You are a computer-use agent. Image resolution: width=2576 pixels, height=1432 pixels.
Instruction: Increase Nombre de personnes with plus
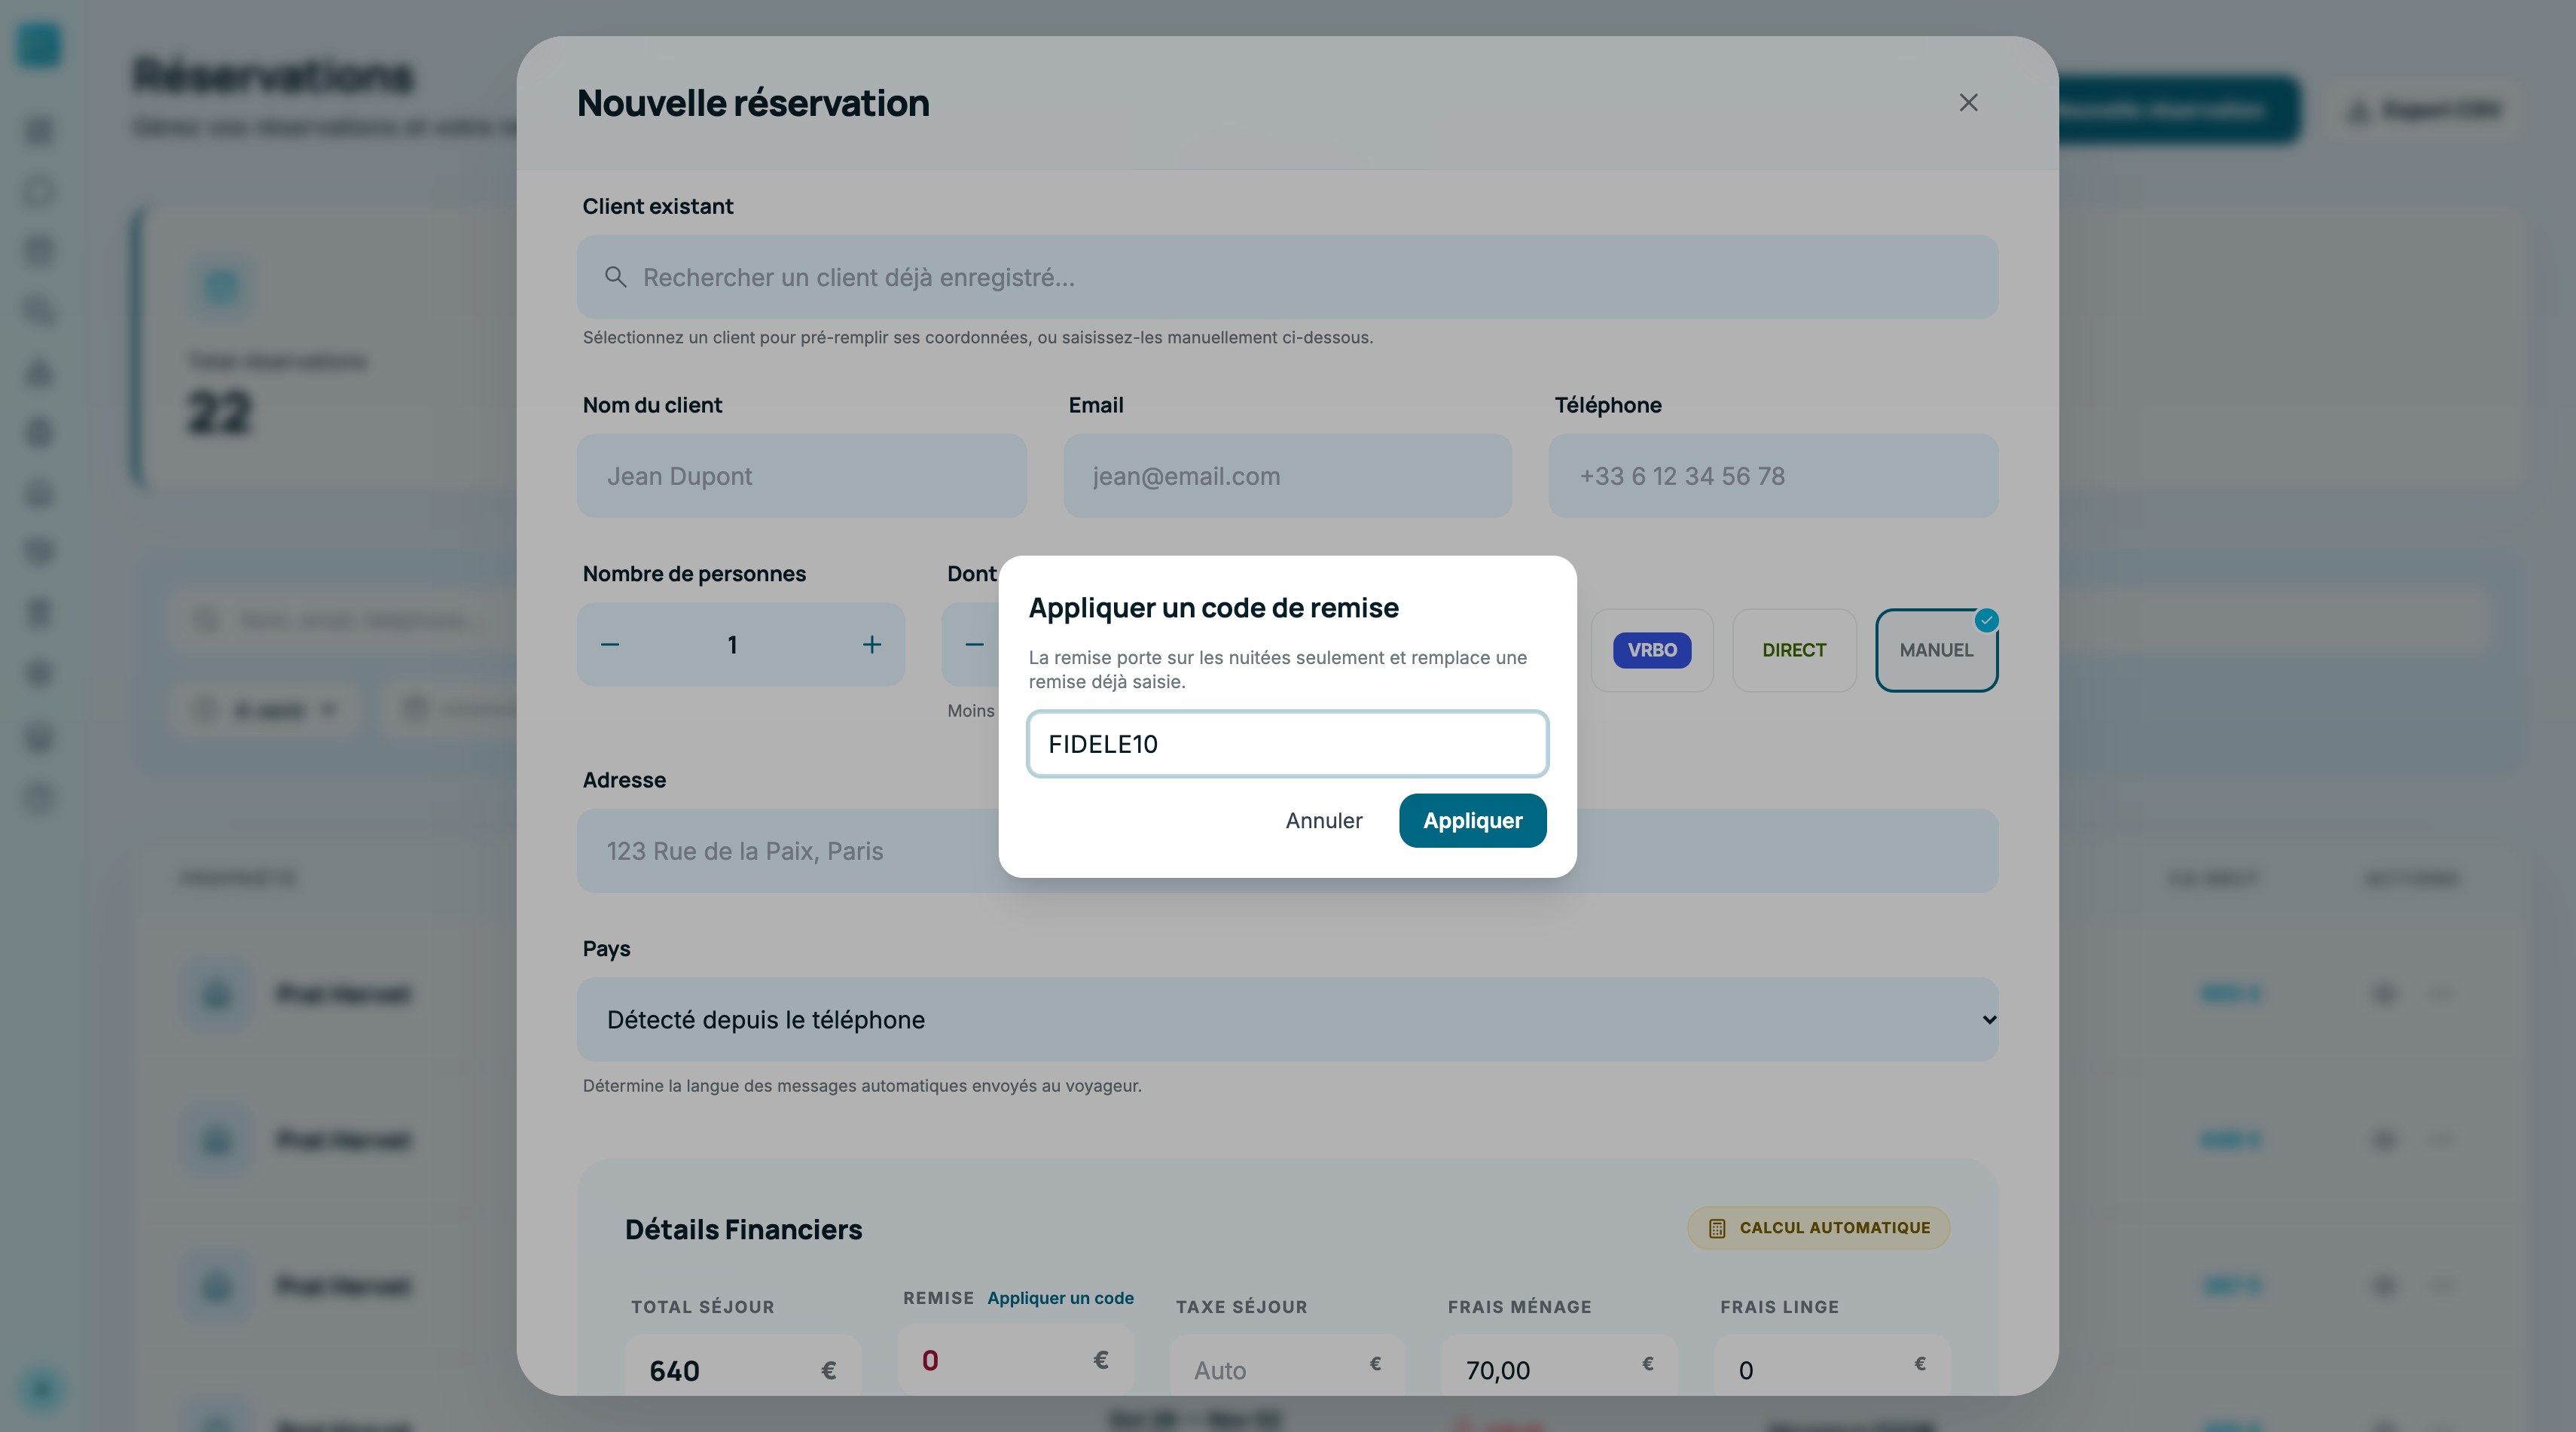tap(872, 644)
